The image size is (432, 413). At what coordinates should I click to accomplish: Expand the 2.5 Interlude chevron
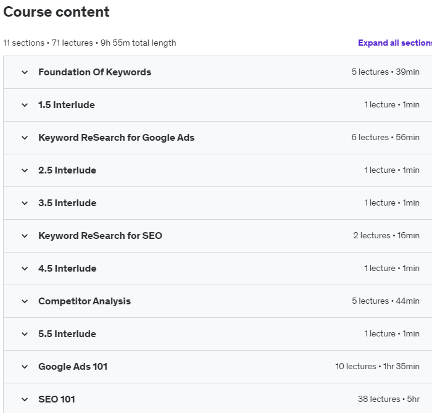25,170
